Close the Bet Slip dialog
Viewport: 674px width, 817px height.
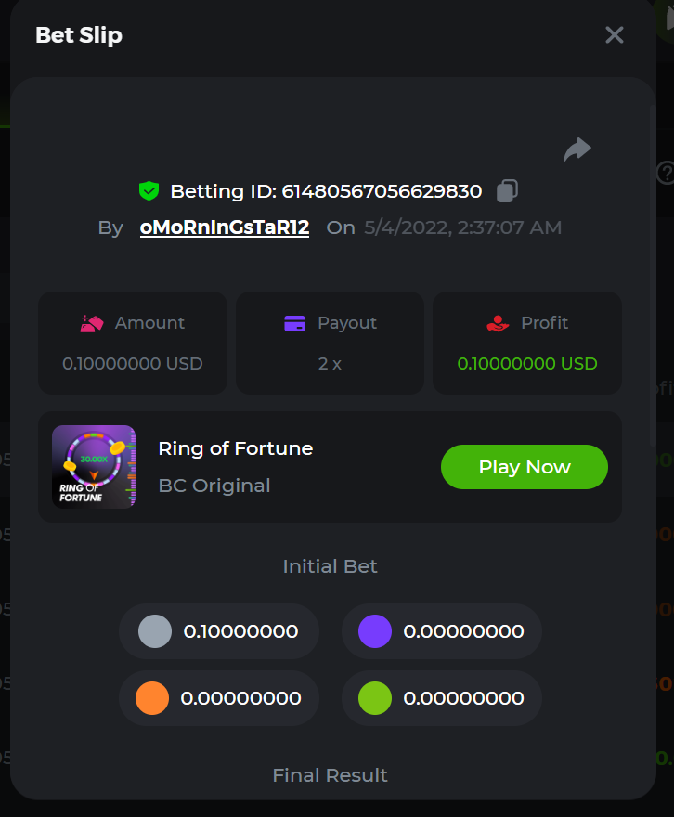615,35
